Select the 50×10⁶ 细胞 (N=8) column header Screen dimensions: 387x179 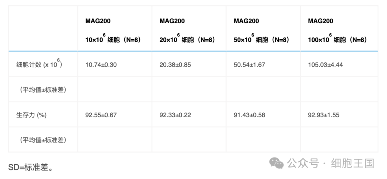coord(261,38)
